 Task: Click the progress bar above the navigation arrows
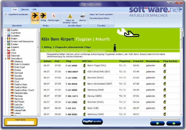[165, 119]
